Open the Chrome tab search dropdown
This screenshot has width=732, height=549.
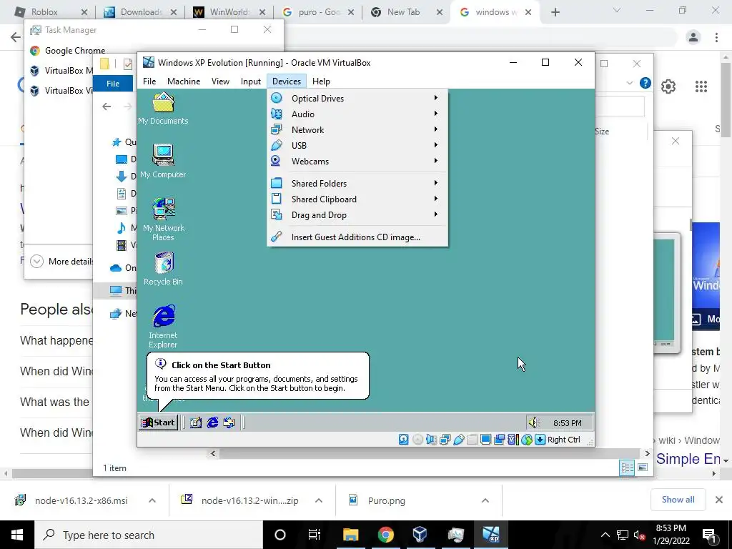click(x=617, y=11)
